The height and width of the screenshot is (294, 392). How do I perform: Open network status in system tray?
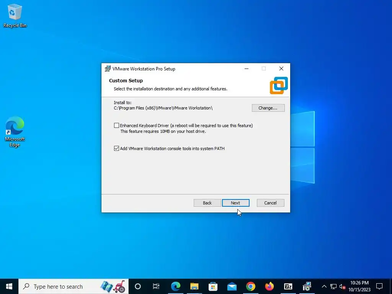[333, 286]
